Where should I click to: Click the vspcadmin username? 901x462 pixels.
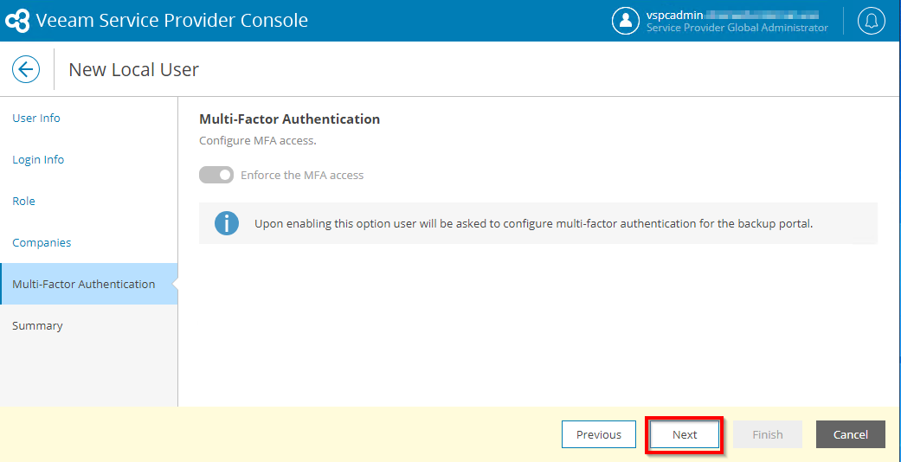click(x=674, y=15)
